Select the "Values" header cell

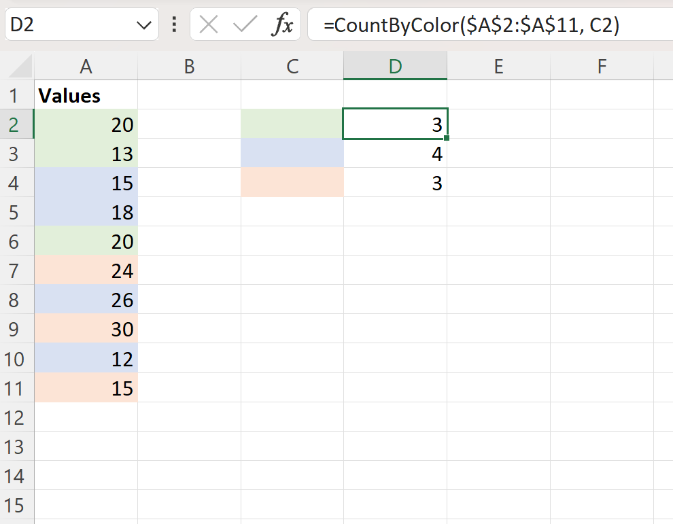tap(86, 95)
